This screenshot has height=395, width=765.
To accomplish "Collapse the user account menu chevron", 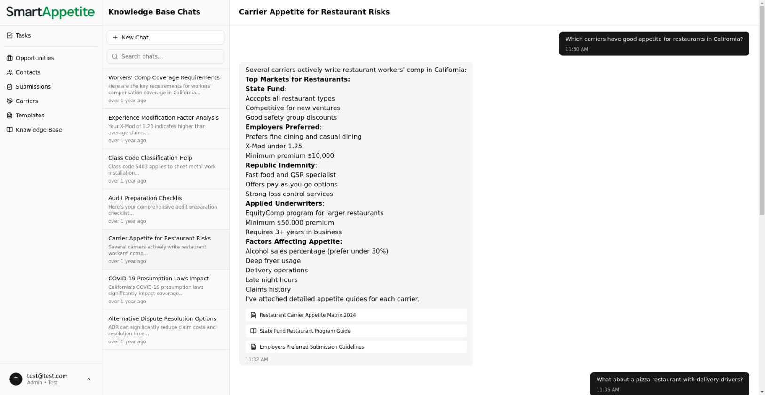I will [x=89, y=379].
